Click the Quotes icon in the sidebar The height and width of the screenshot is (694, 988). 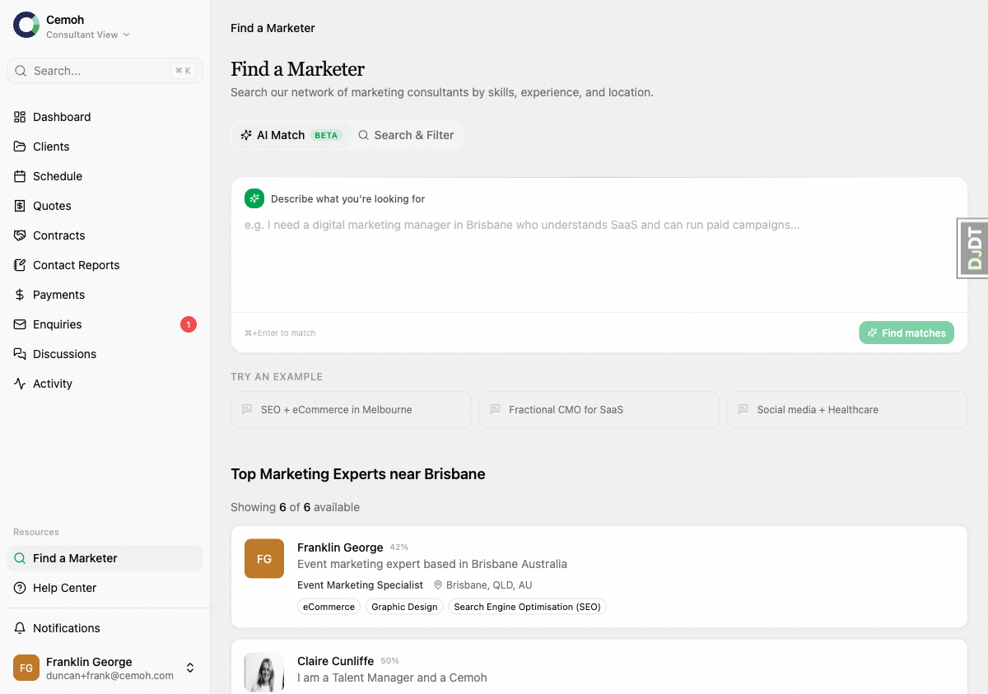pos(20,206)
